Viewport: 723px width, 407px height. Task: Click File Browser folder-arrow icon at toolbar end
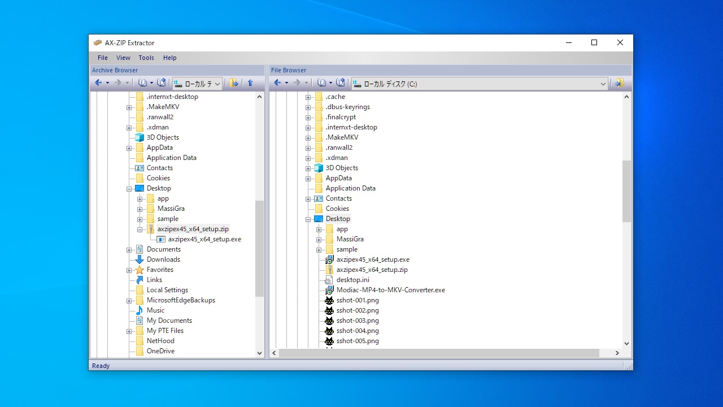620,83
